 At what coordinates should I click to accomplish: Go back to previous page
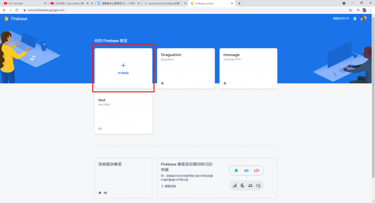click(4, 10)
